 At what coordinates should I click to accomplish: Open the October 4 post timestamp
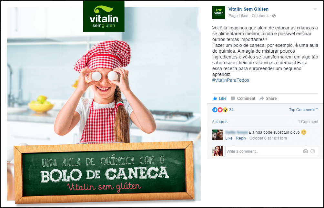(260, 16)
